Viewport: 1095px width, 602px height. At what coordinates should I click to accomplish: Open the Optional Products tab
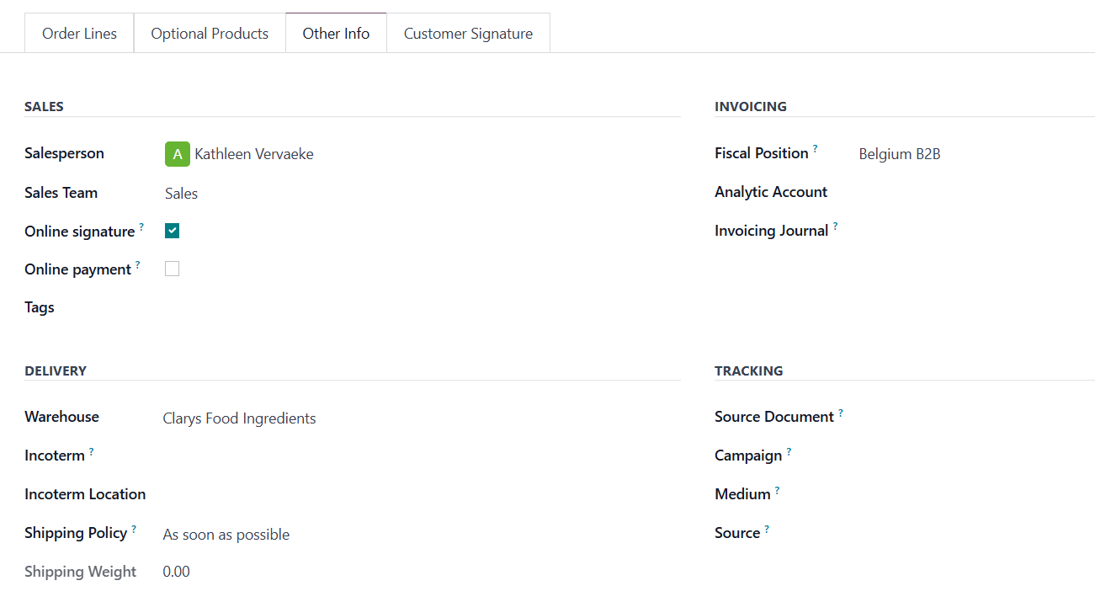tap(210, 34)
